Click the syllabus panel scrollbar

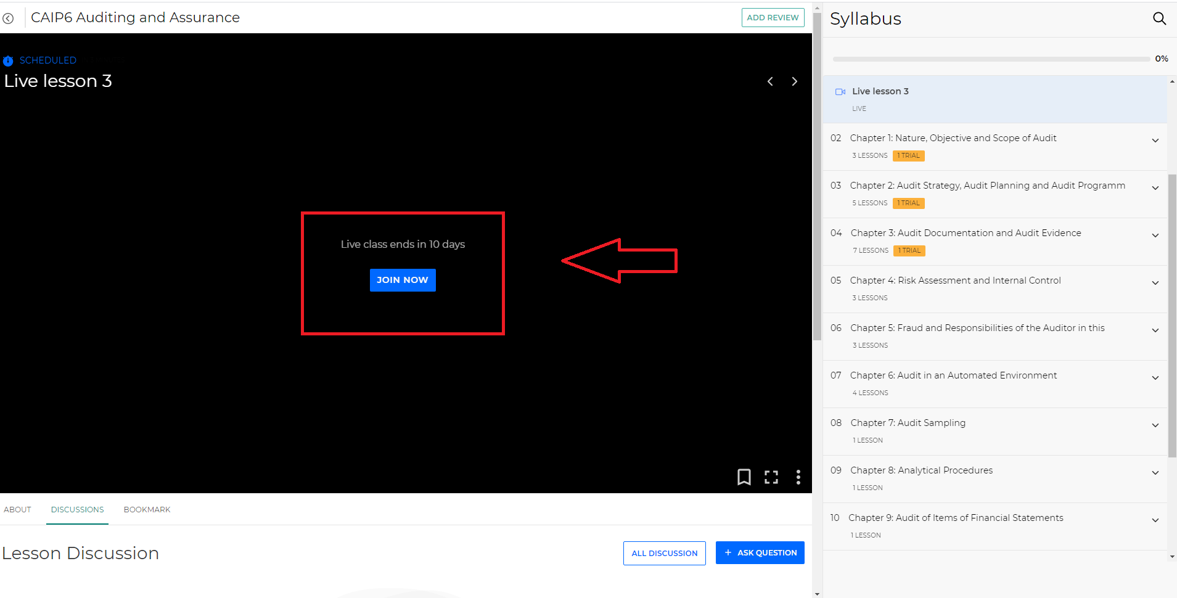(1172, 314)
